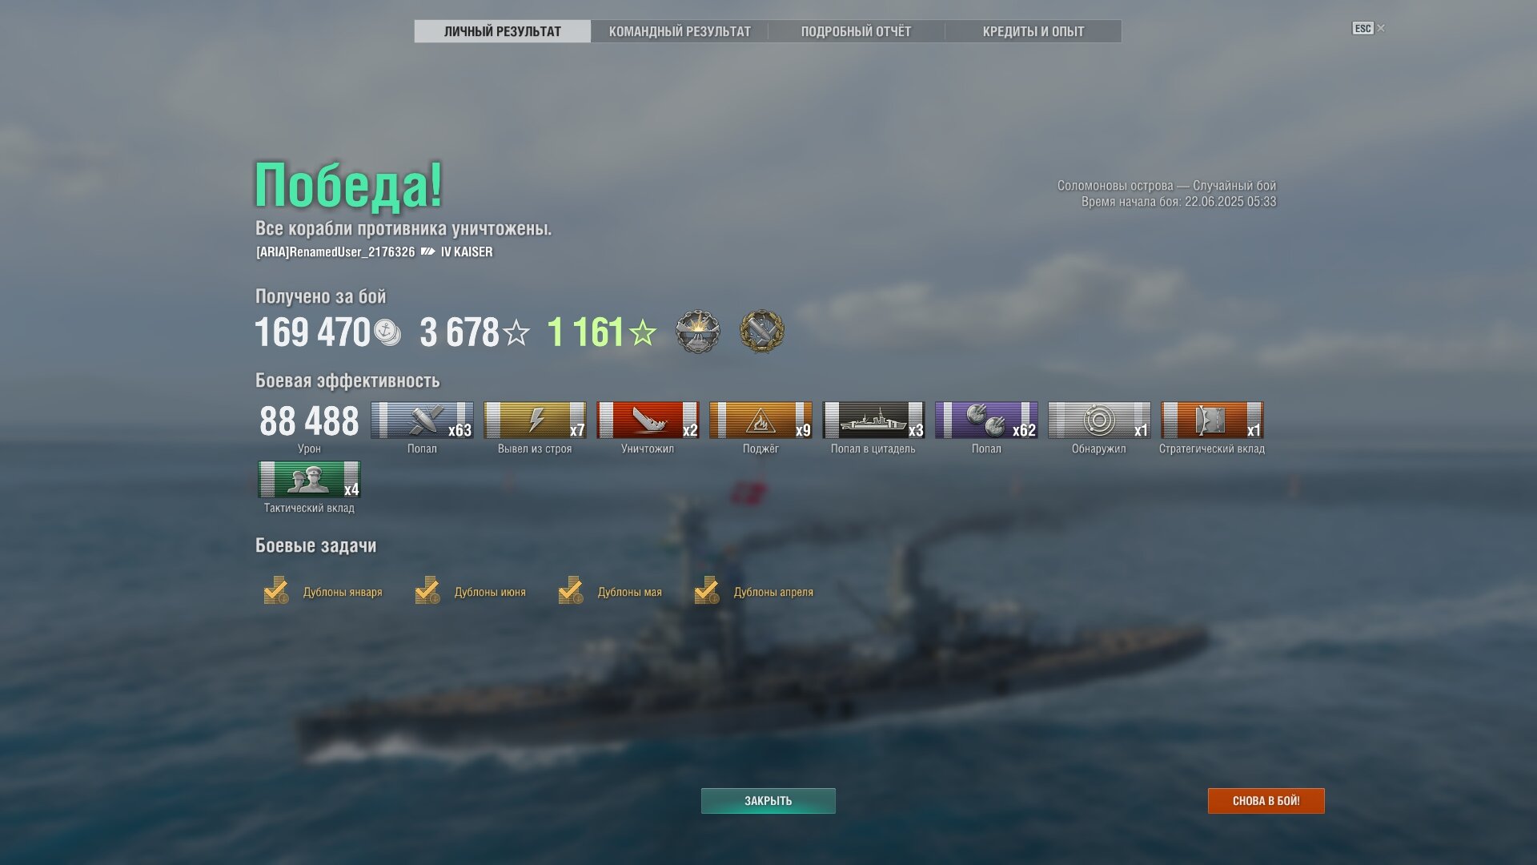Click the red 'Уничтожил' destroyed ribbon

click(x=648, y=420)
